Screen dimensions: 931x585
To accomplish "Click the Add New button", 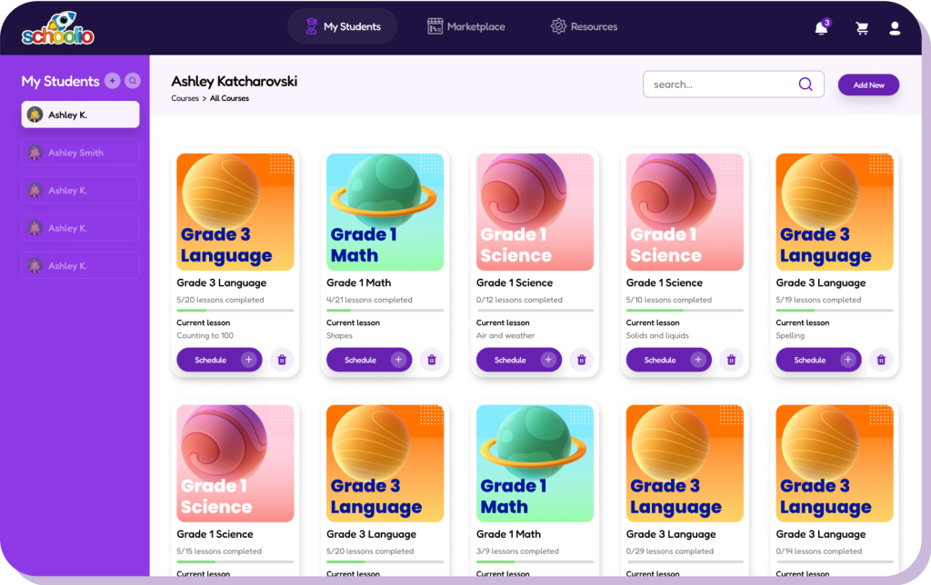I will [x=868, y=84].
